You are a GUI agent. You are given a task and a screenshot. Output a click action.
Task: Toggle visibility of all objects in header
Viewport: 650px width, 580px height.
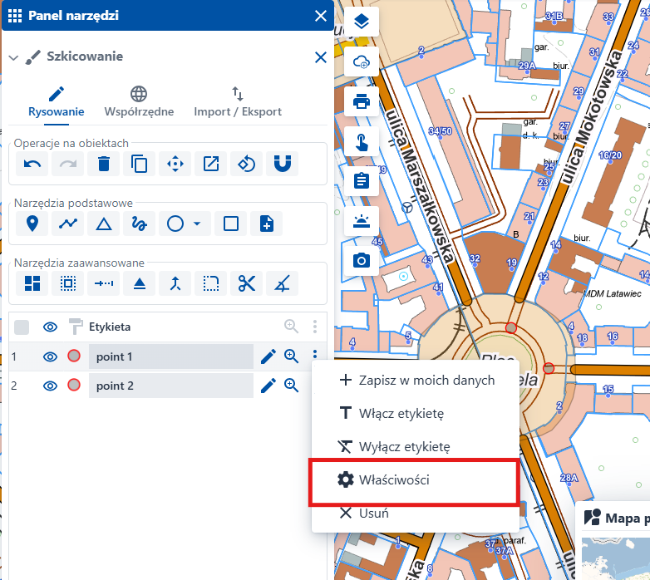tap(50, 327)
